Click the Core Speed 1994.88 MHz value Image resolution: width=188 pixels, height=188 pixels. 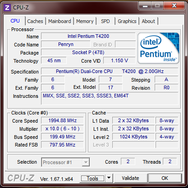[x=62, y=120]
